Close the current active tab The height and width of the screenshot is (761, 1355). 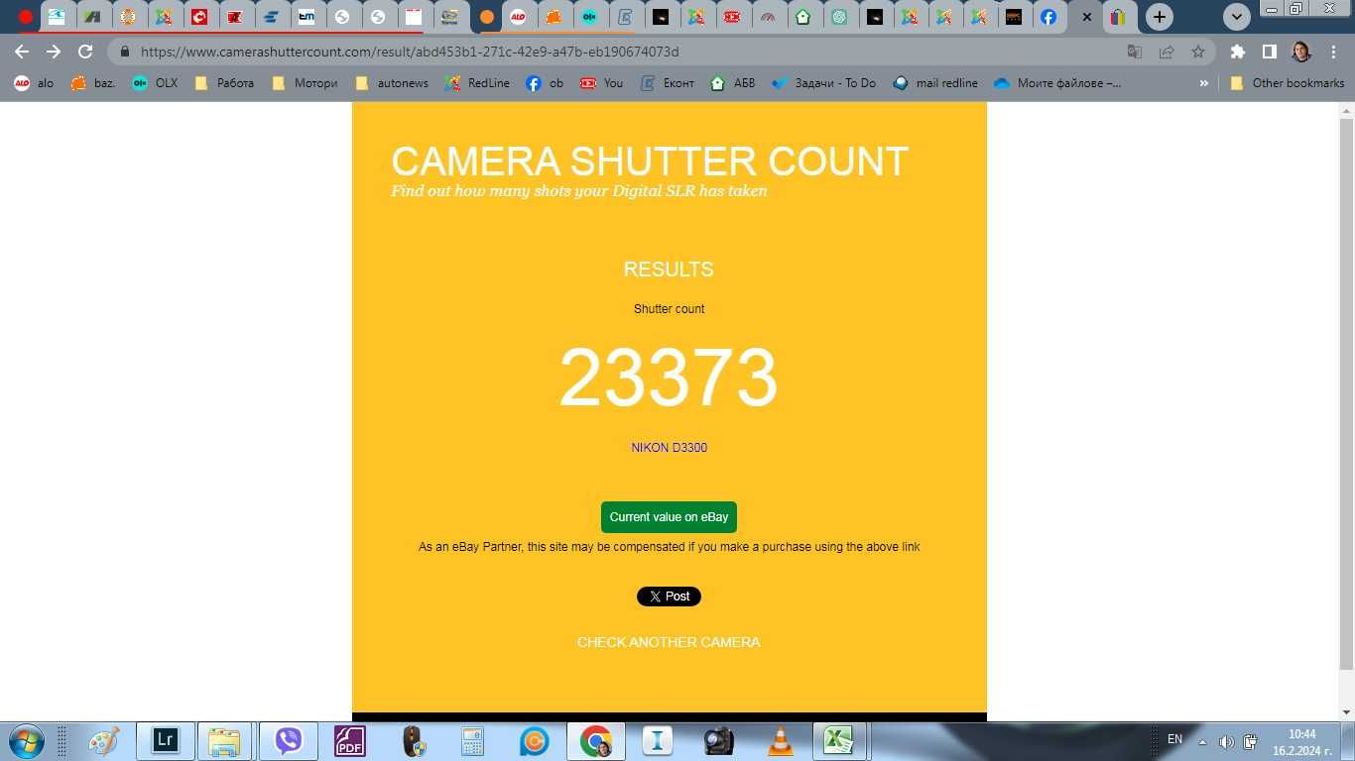(x=1087, y=17)
